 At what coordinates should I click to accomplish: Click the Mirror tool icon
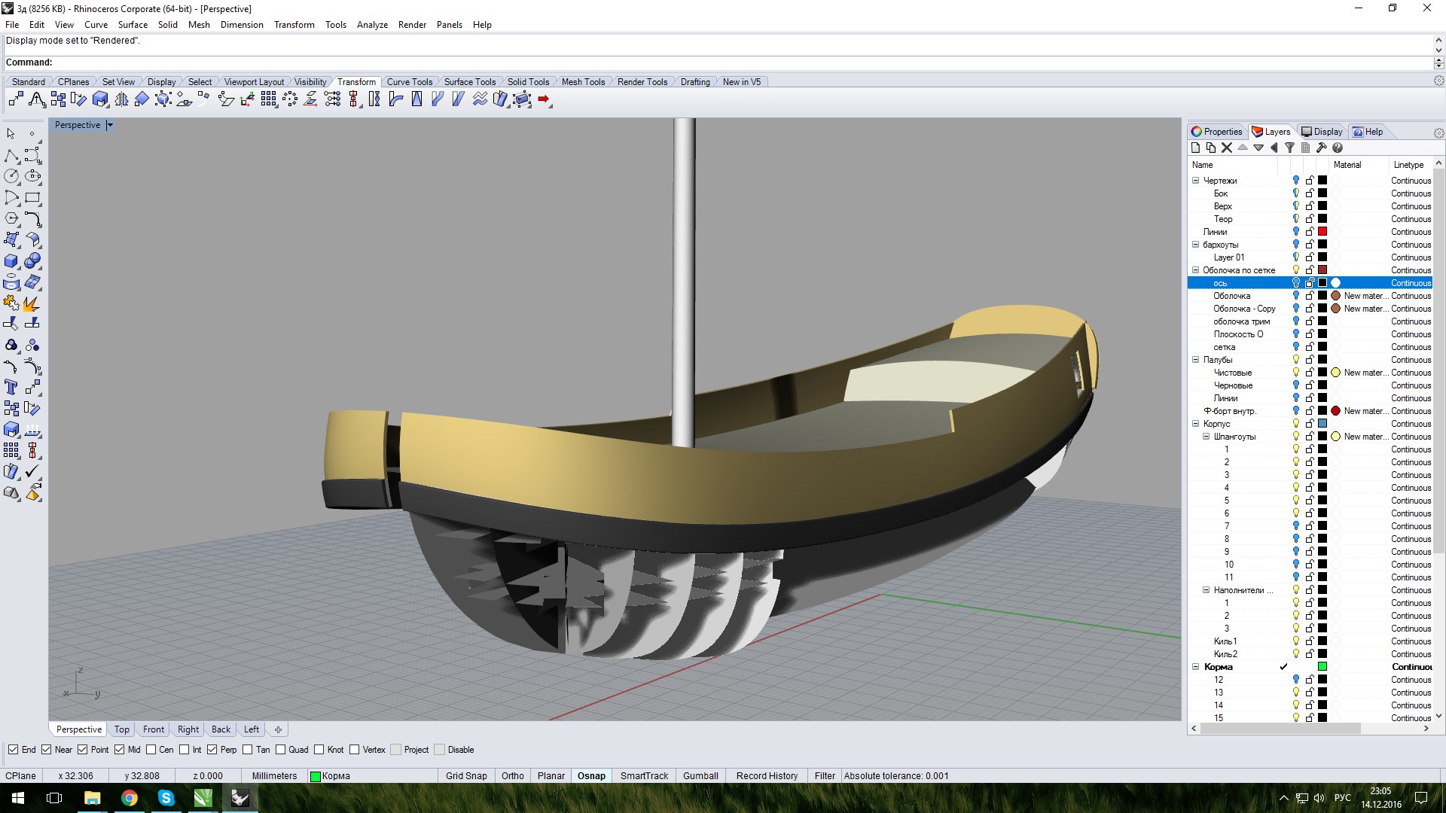pyautogui.click(x=121, y=99)
